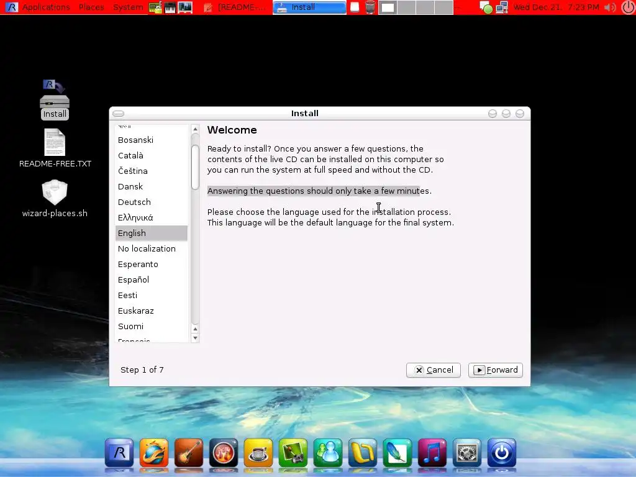Click the Forward button
The width and height of the screenshot is (636, 477).
tap(496, 370)
